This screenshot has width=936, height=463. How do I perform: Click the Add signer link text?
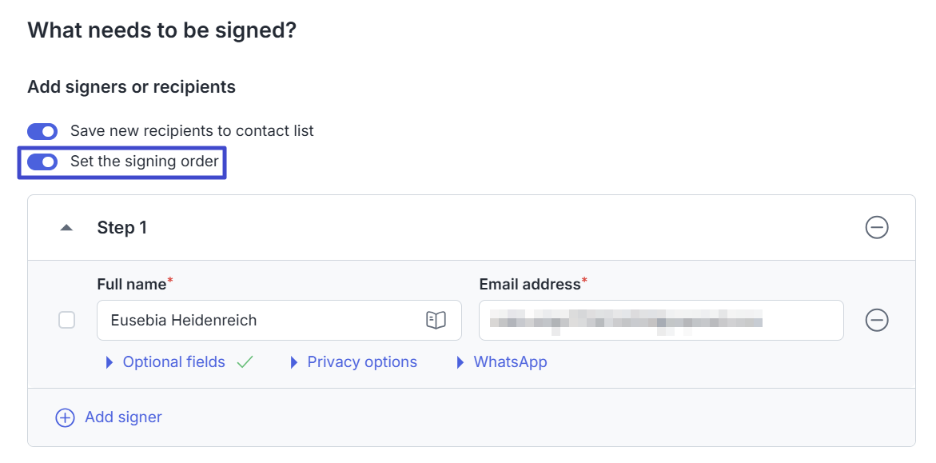click(123, 417)
